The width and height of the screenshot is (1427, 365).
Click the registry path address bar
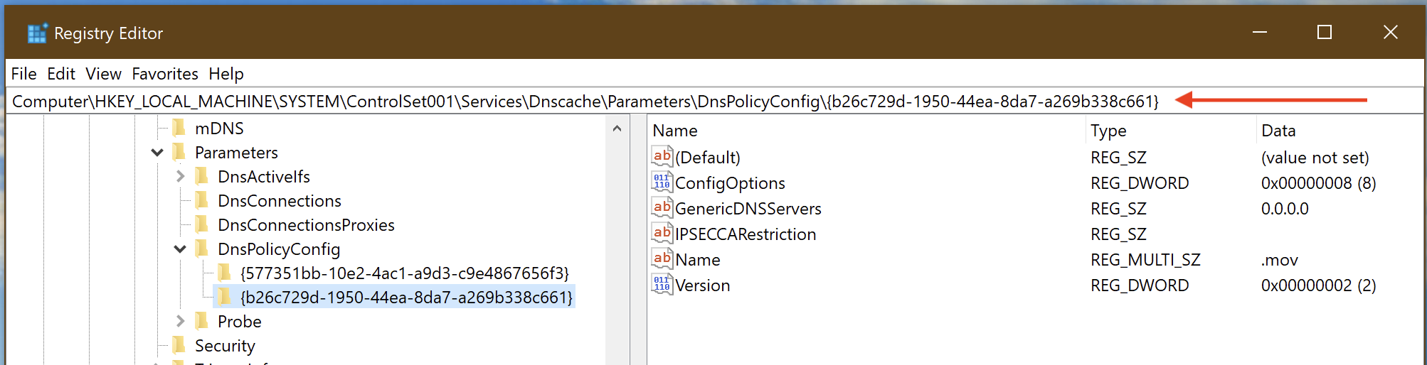coord(585,102)
